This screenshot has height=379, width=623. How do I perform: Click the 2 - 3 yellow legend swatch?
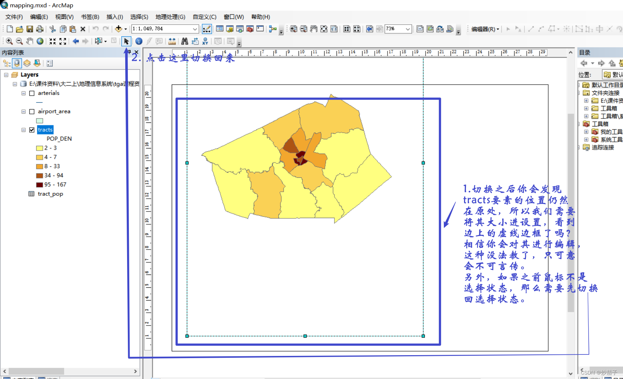pyautogui.click(x=40, y=148)
